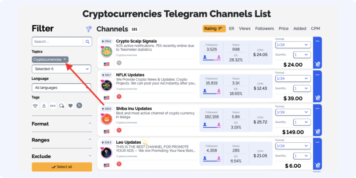
Task: Sort channels by CPM
Action: (x=316, y=28)
